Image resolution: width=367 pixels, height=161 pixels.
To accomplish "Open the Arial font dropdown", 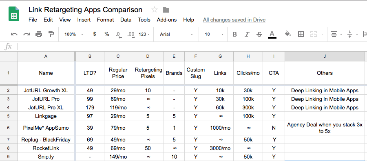I will tap(177, 34).
